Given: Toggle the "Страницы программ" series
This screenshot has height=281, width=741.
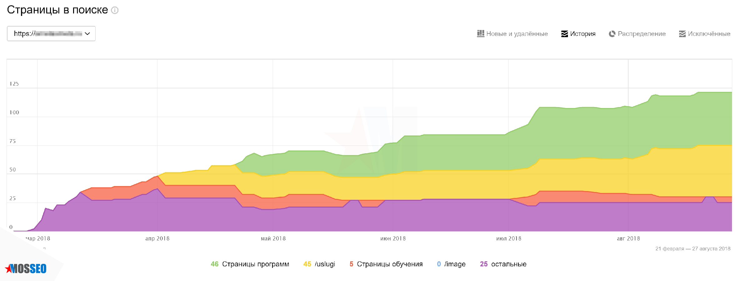Looking at the screenshot, I should 255,264.
